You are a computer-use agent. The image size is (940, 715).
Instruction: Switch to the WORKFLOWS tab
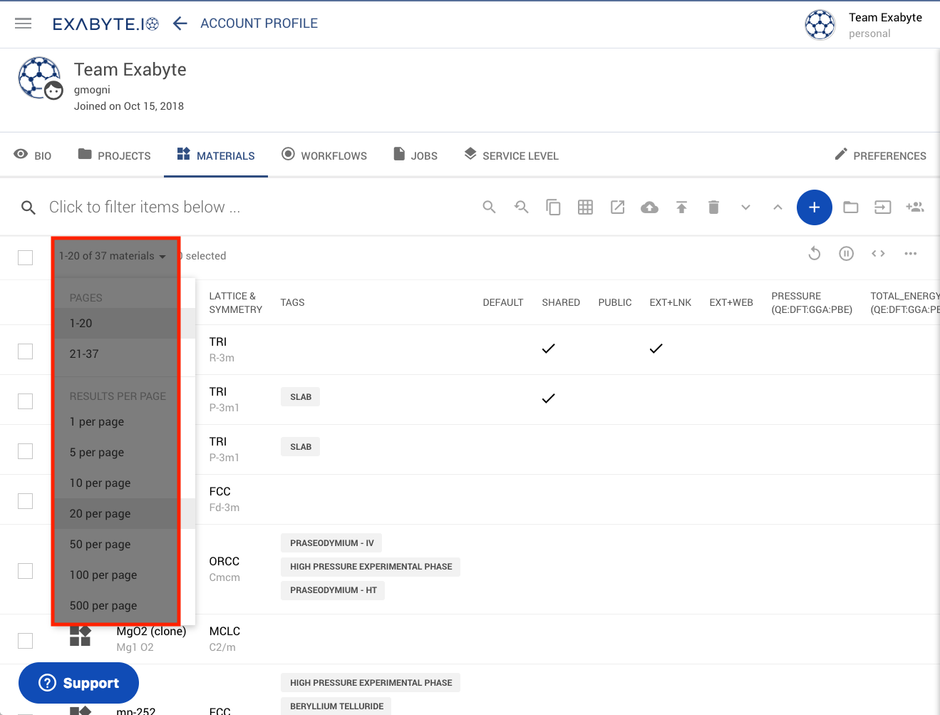324,155
